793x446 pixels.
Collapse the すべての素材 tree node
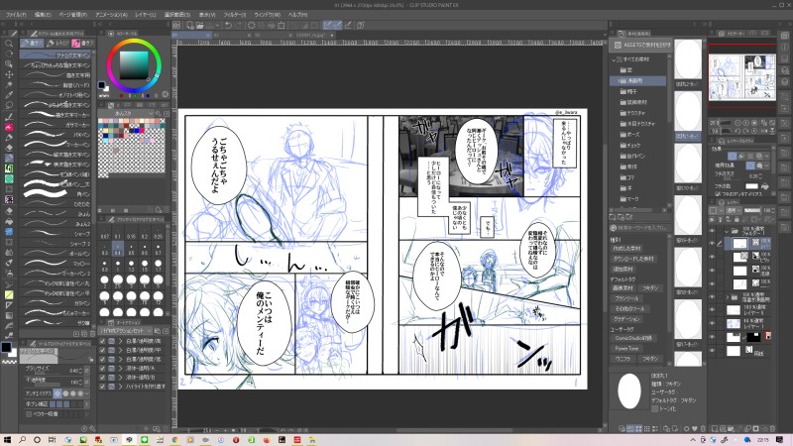614,59
